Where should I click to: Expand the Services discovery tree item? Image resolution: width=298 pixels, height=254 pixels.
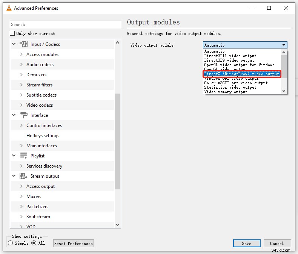[x=22, y=166]
